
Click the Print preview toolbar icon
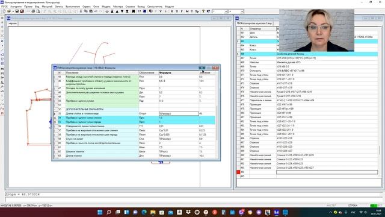tap(38, 11)
